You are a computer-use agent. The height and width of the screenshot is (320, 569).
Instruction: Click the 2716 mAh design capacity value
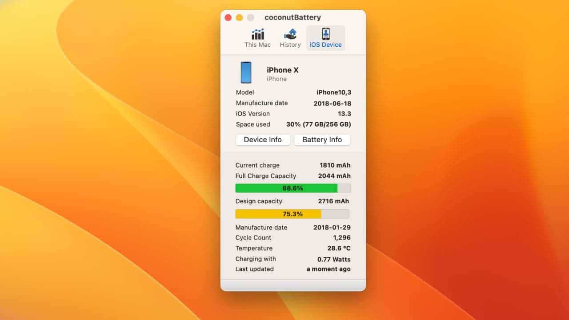click(333, 201)
